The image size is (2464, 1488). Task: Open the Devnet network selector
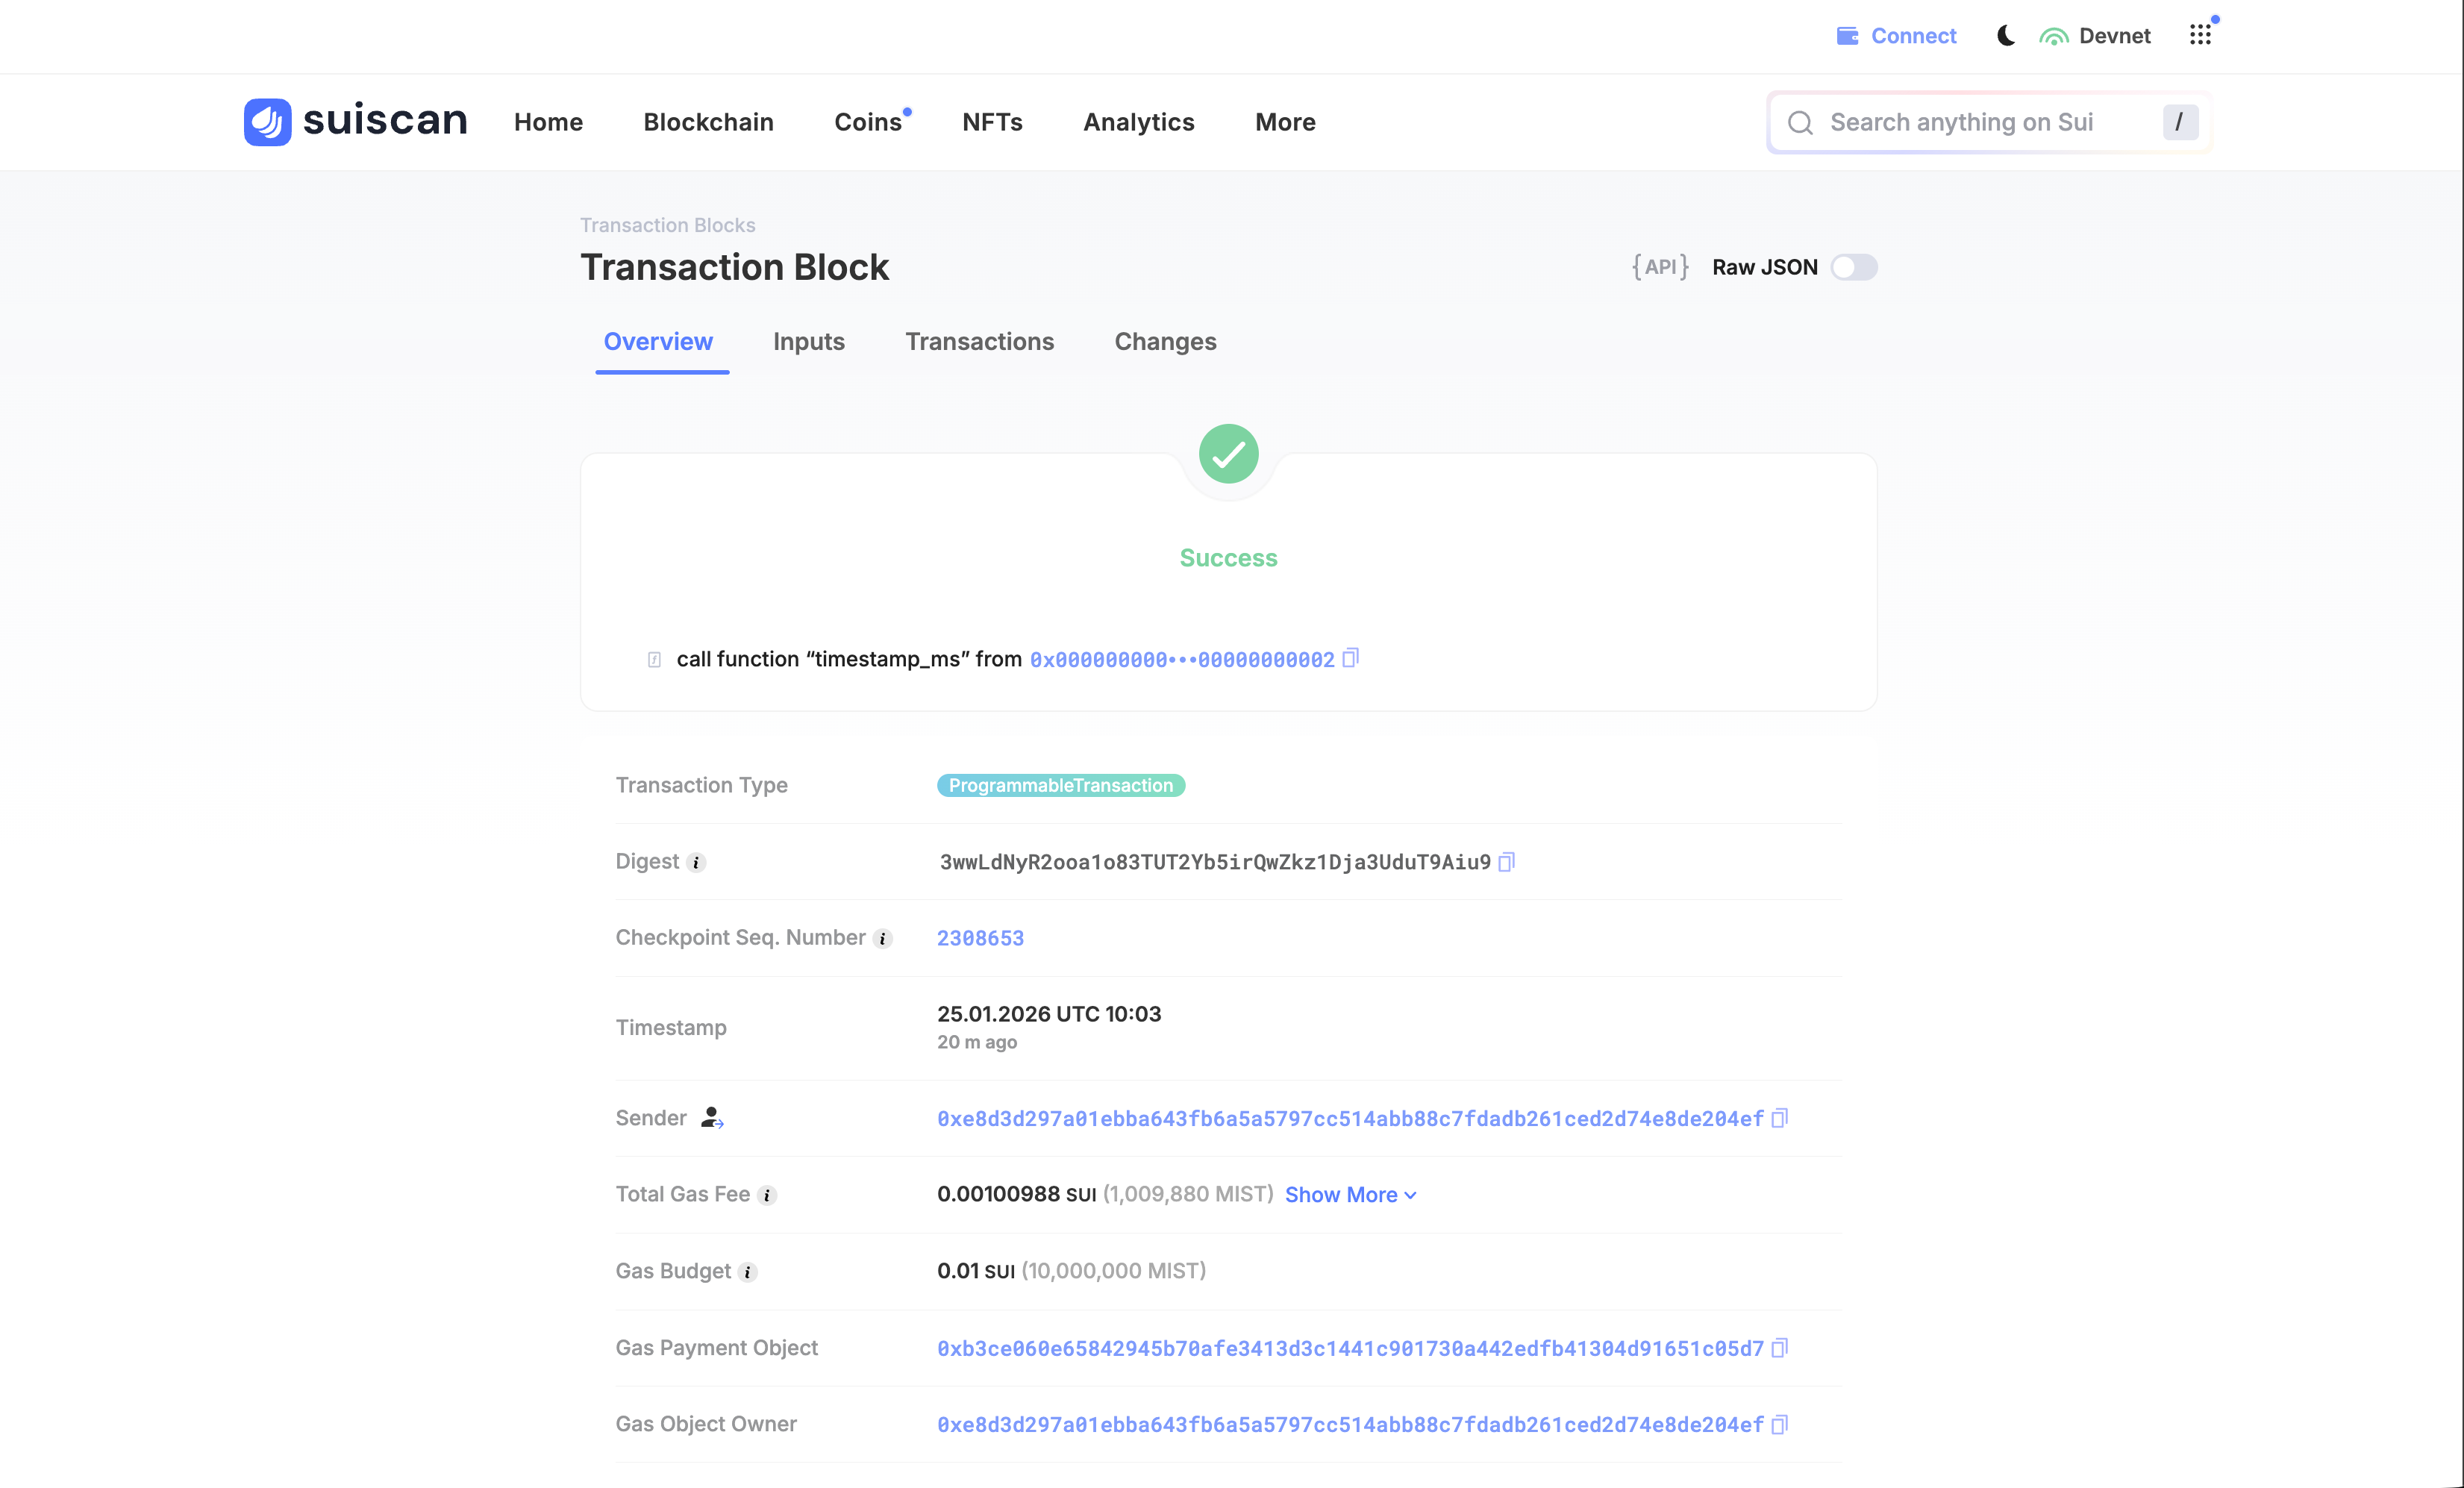point(2096,35)
